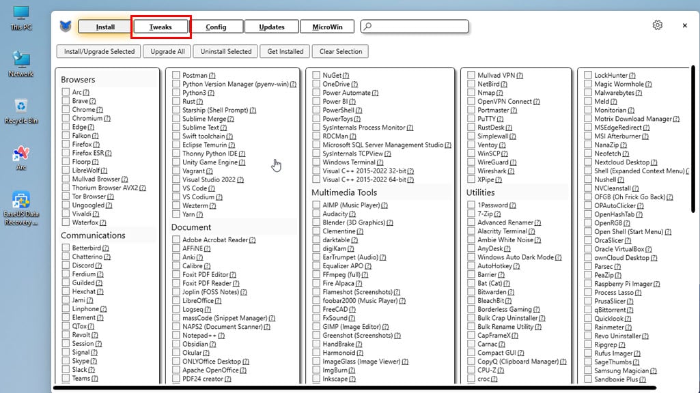The width and height of the screenshot is (700, 393).
Task: Click the WinUtil logo icon
Action: pyautogui.click(x=66, y=27)
